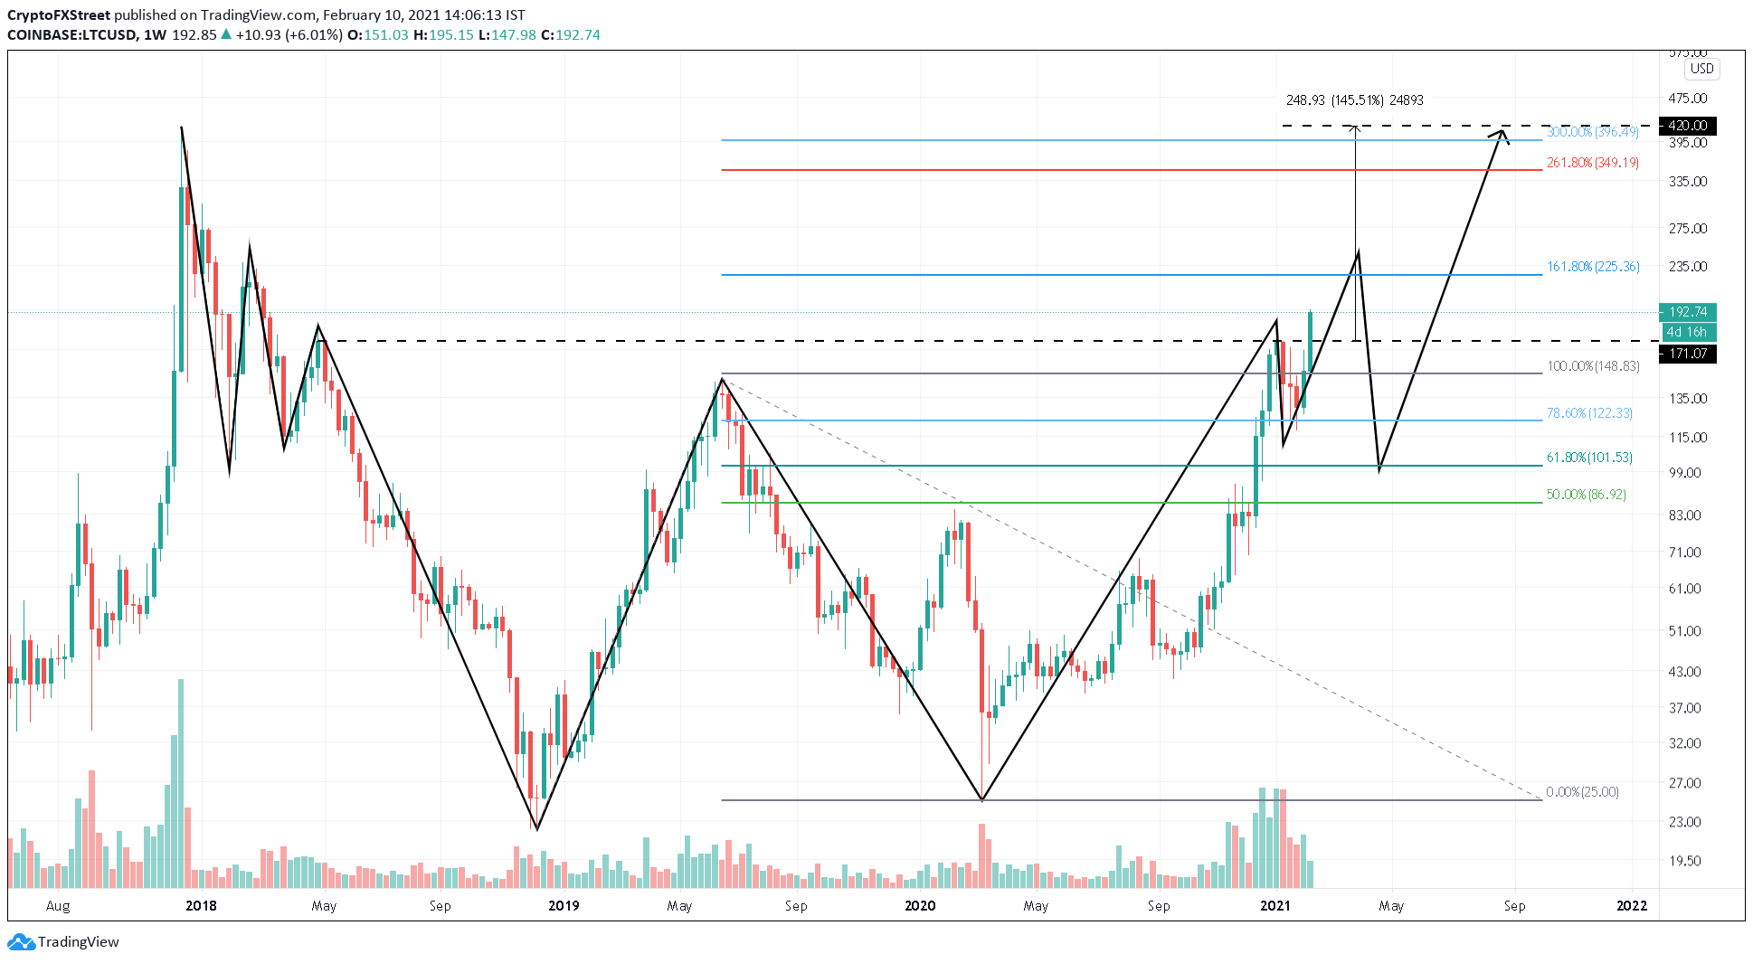The width and height of the screenshot is (1753, 963).
Task: Click the 2021 label on time axis
Action: point(1275,906)
